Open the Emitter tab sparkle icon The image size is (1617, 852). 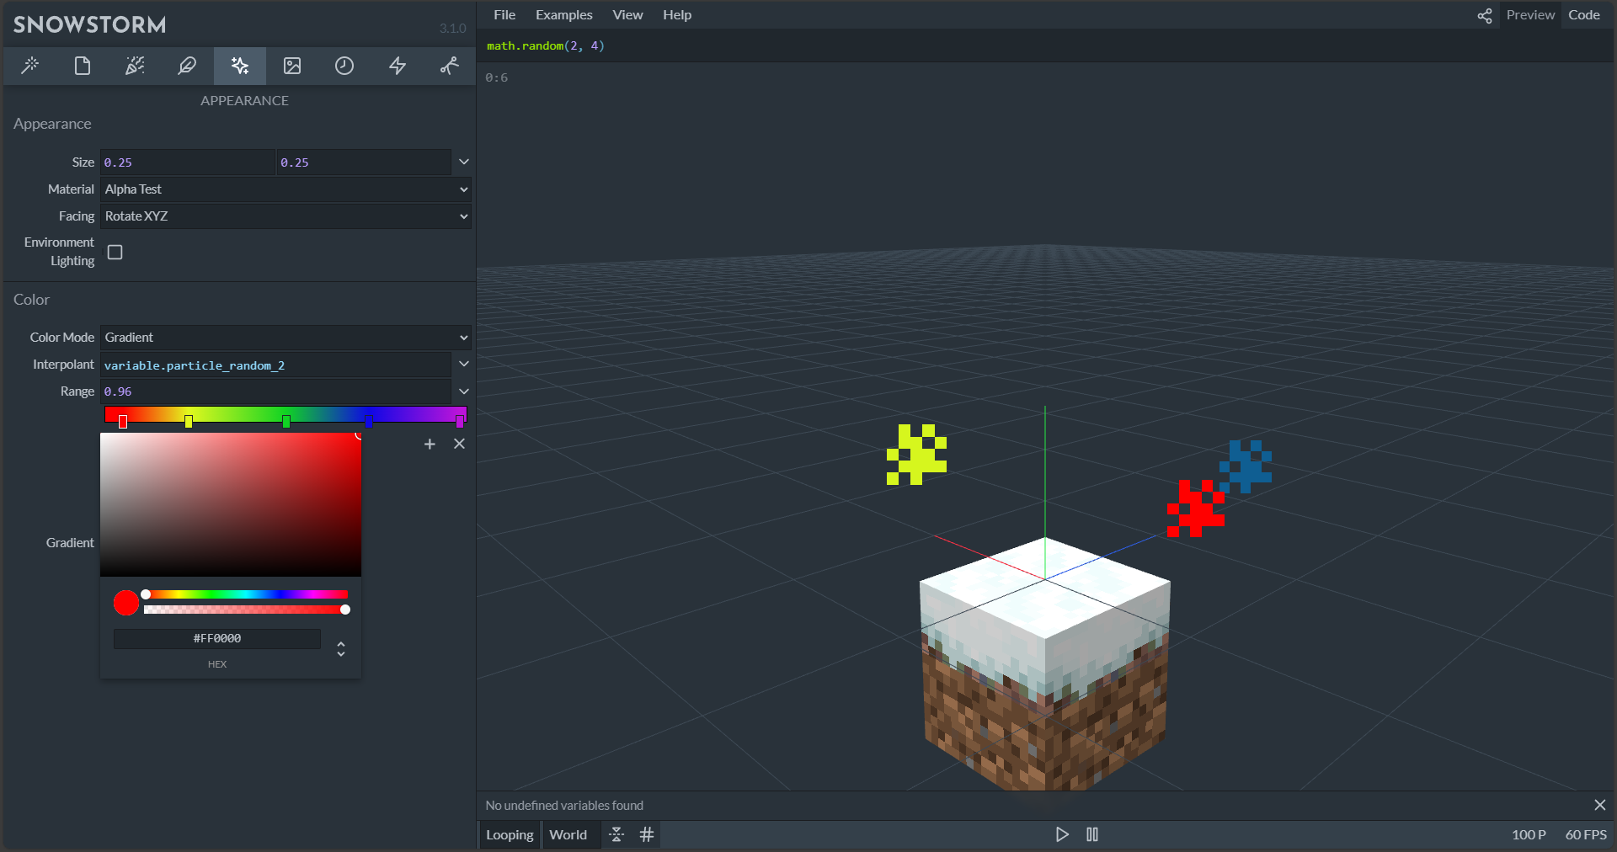[135, 66]
